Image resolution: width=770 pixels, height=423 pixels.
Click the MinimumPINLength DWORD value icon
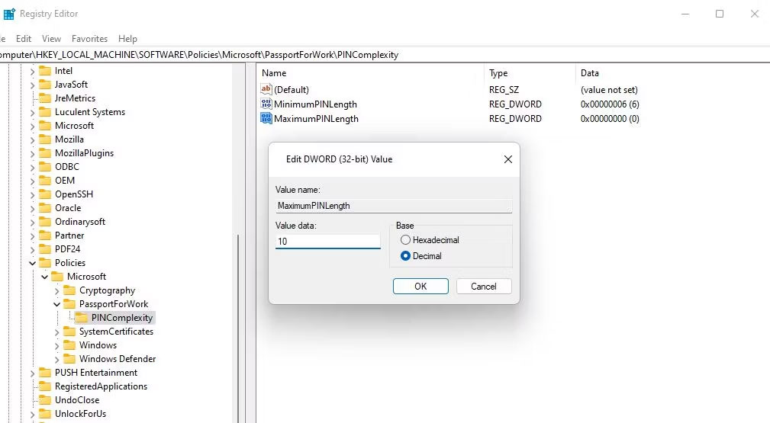[x=266, y=104]
